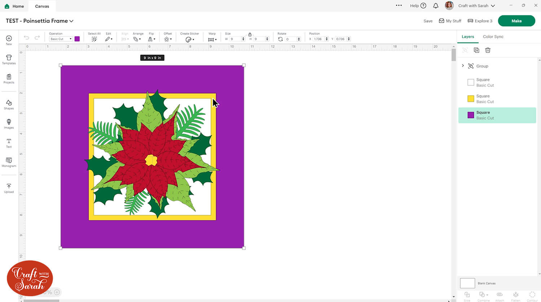Click Save in the header
541x302 pixels.
coord(428,21)
